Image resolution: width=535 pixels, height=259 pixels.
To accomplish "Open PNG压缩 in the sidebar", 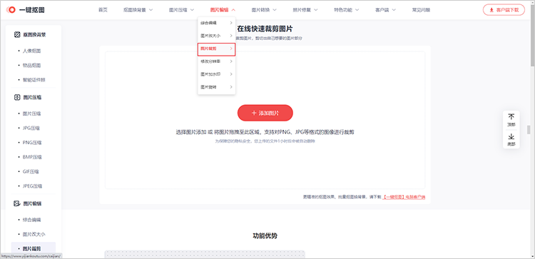I will coord(32,142).
